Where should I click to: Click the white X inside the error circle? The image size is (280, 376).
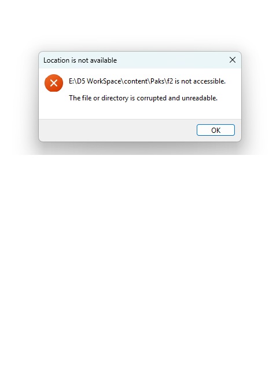[x=54, y=83]
